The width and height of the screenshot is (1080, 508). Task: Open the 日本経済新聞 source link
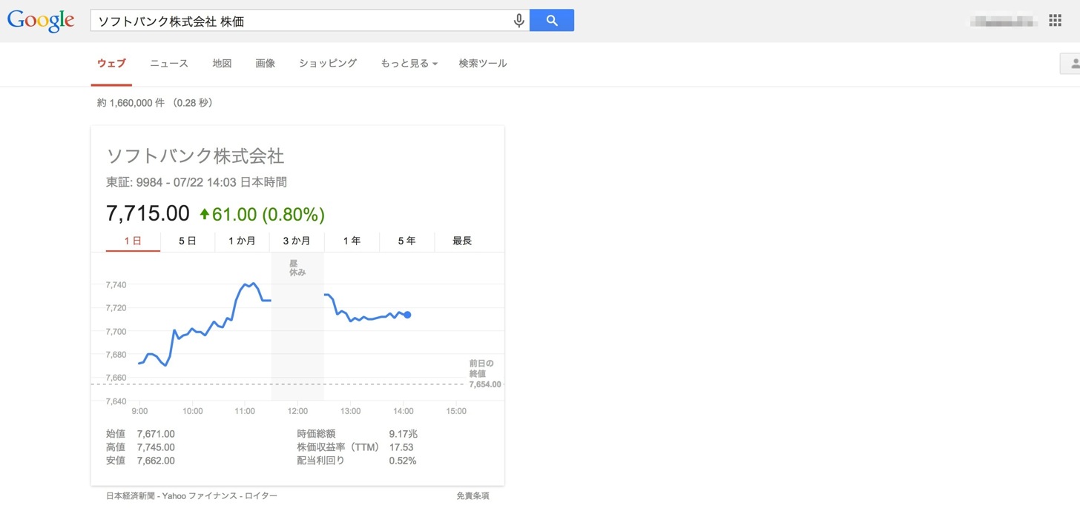(x=131, y=496)
